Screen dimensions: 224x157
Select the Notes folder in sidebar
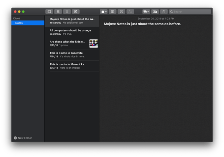pyautogui.click(x=28, y=23)
